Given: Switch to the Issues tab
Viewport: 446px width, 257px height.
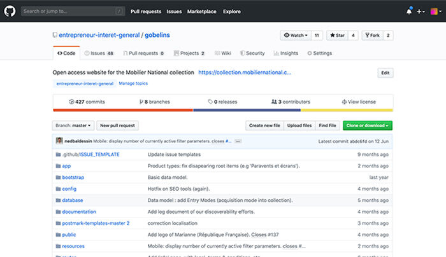Looking at the screenshot, I should [99, 53].
